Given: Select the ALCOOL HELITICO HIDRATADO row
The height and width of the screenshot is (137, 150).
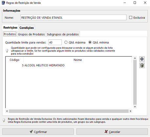Looking at the screenshot, I should coord(69,65).
